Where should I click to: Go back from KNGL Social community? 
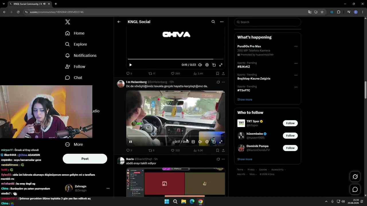(x=119, y=22)
